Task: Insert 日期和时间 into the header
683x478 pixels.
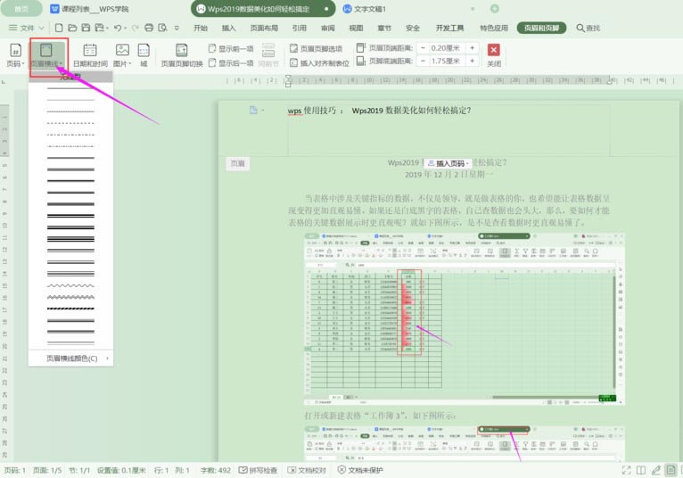Action: (x=90, y=55)
